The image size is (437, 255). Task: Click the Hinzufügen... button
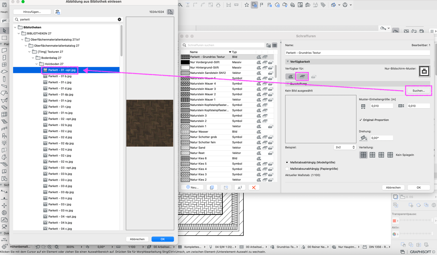tap(32, 12)
